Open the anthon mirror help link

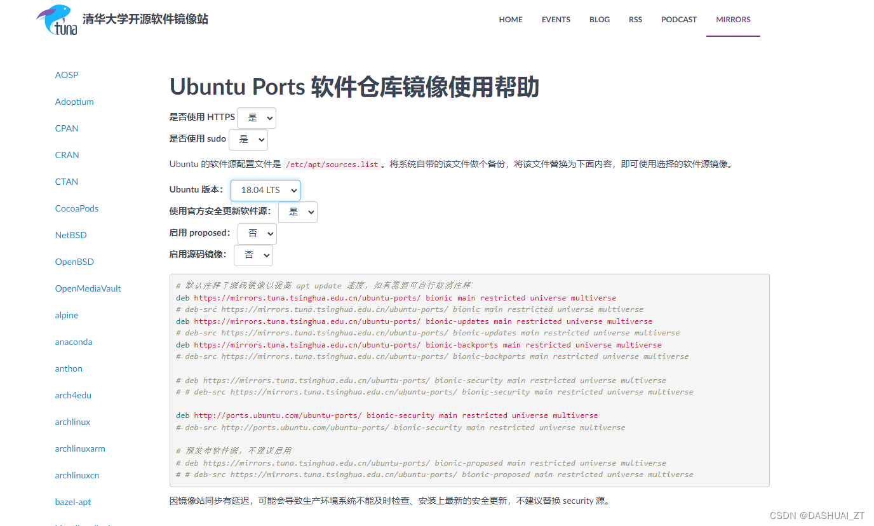click(69, 368)
